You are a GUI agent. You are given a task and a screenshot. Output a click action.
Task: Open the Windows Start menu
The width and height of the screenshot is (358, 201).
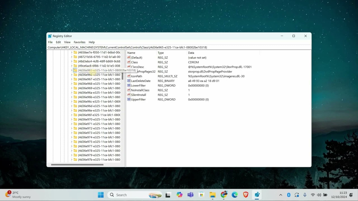point(101,195)
